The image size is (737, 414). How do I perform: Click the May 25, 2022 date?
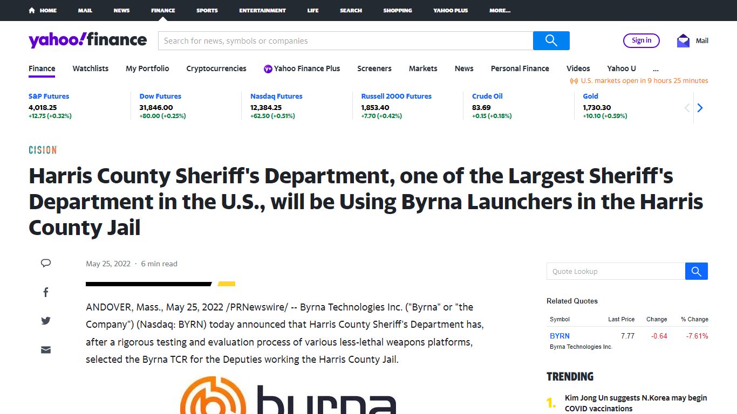(108, 264)
